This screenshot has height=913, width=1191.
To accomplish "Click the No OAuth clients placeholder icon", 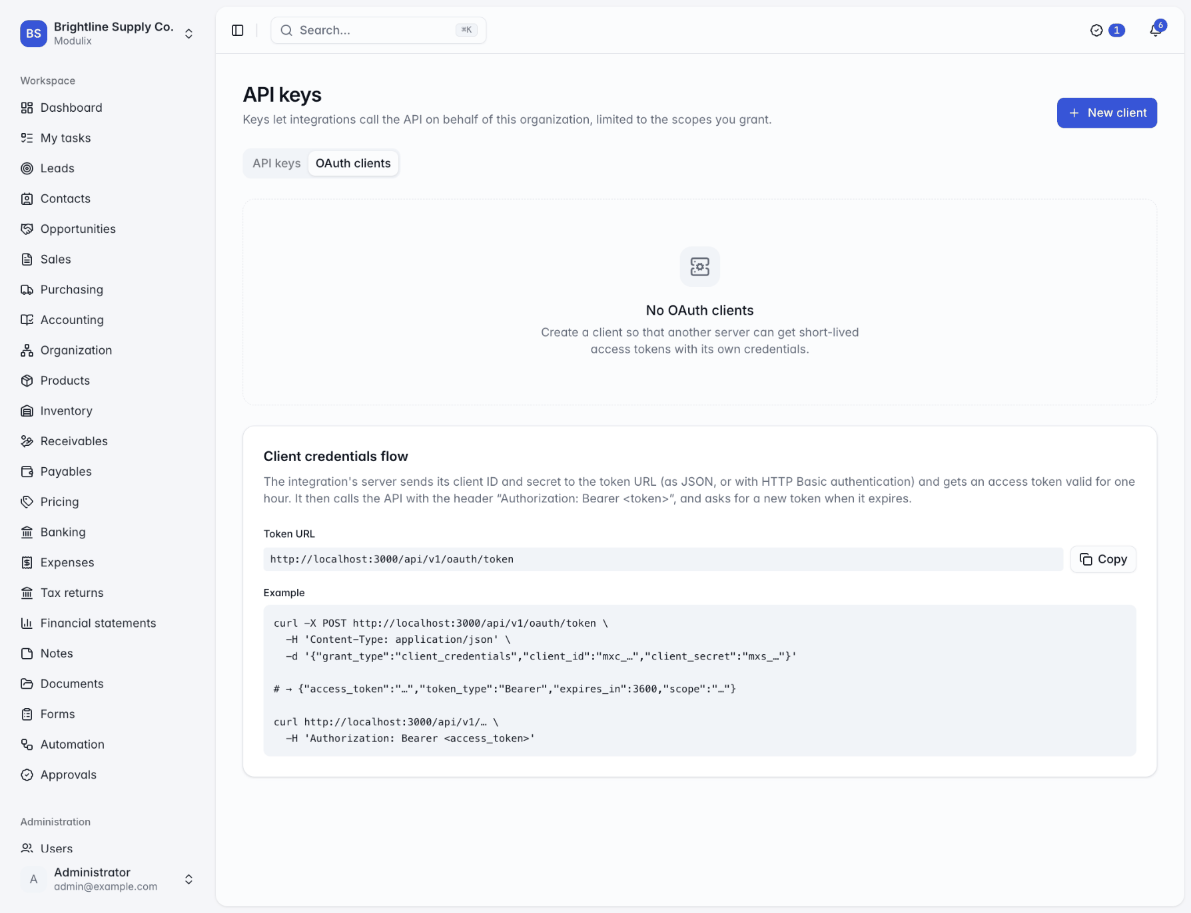I will [699, 267].
